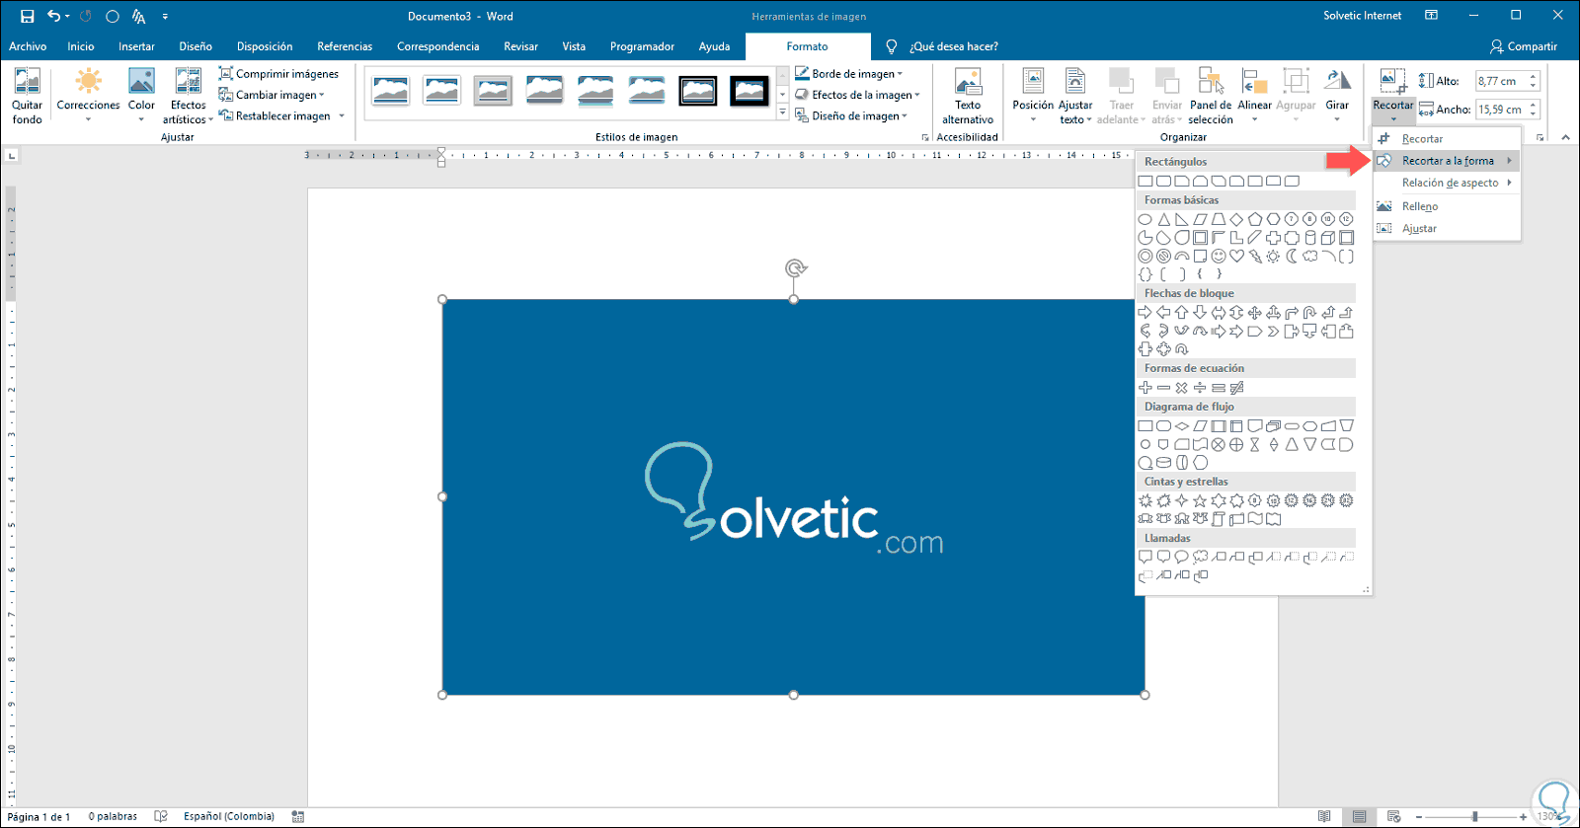Viewport: 1580px width, 828px height.
Task: Click the cylinder shape in Formas básicas
Action: click(1310, 238)
